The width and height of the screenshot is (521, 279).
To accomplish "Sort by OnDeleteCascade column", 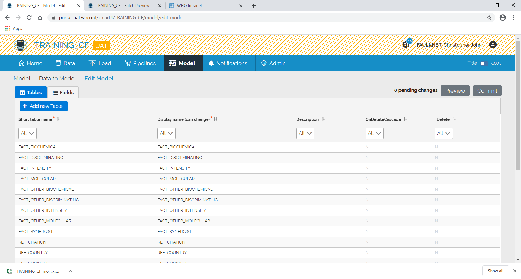I will click(x=405, y=119).
